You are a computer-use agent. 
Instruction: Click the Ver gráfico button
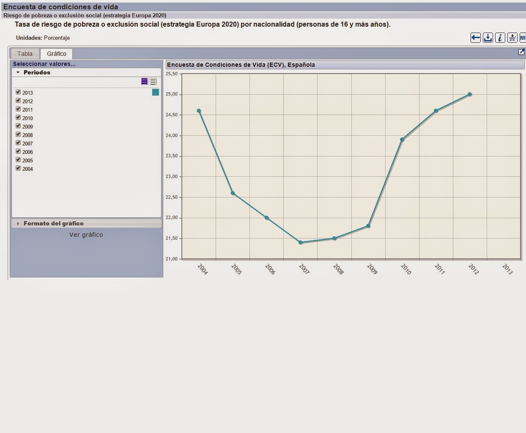coord(86,235)
